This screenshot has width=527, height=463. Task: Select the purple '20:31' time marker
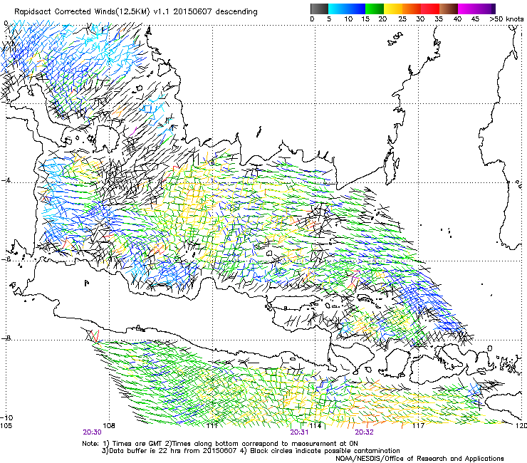[x=299, y=432]
